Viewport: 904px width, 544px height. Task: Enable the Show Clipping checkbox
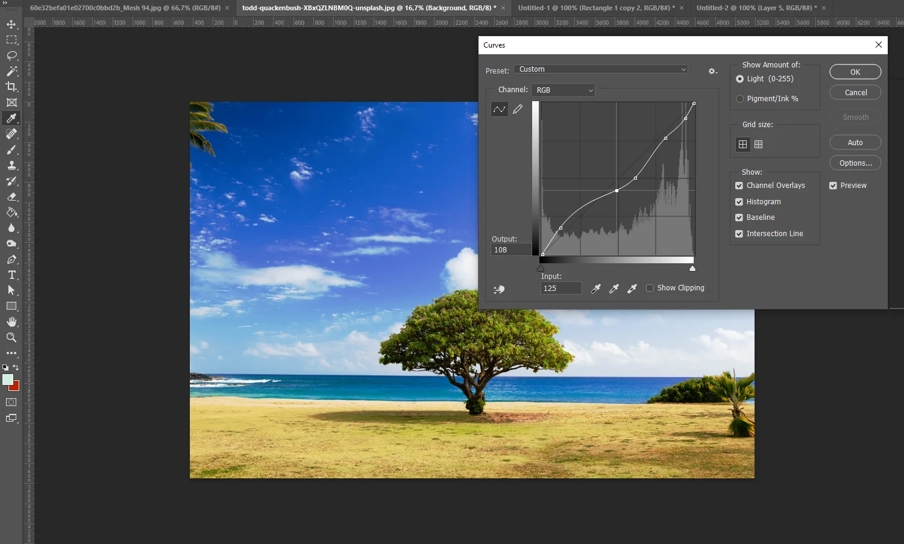point(650,288)
